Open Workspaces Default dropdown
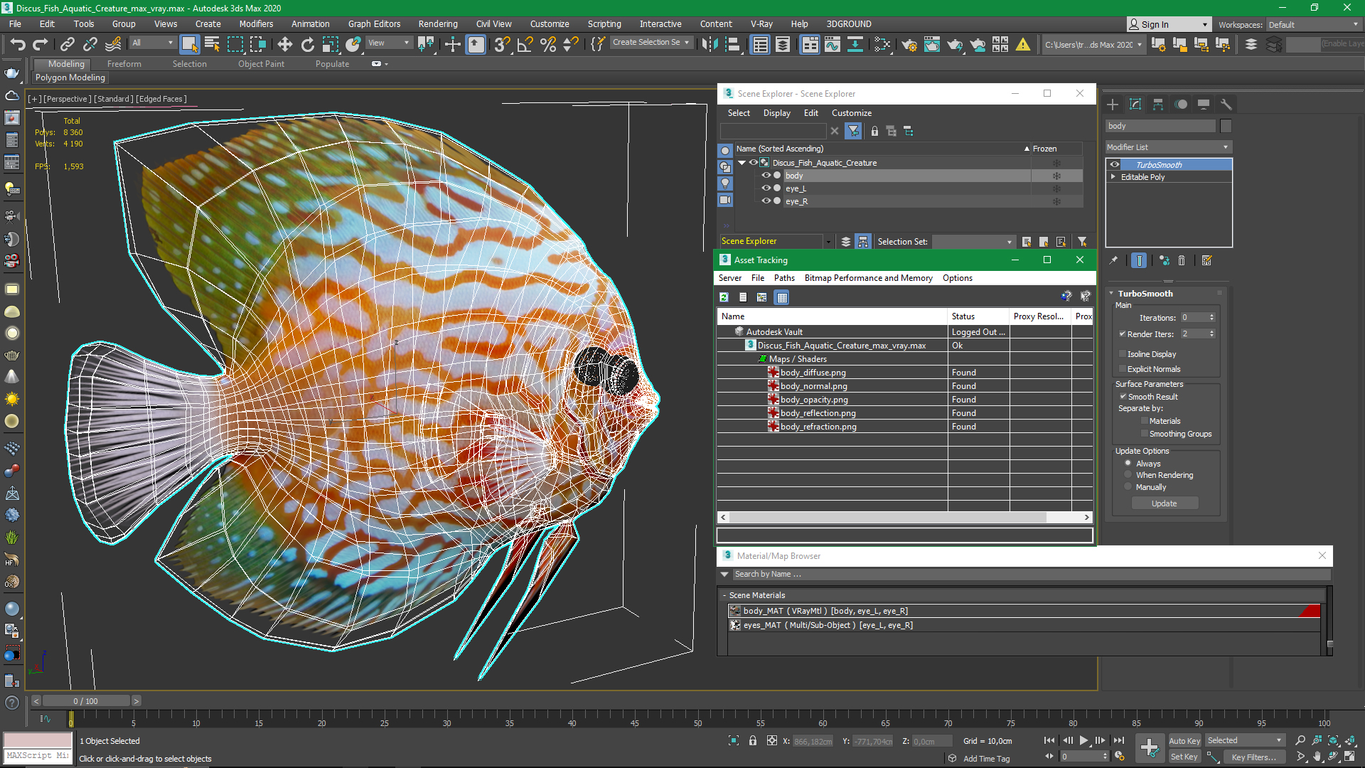Viewport: 1365px width, 768px height. pyautogui.click(x=1313, y=25)
